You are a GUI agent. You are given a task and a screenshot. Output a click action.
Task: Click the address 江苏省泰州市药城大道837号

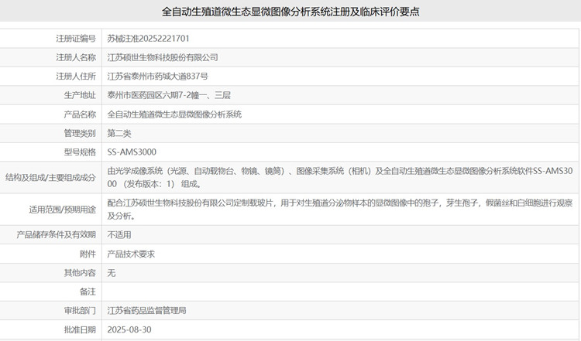tap(157, 76)
